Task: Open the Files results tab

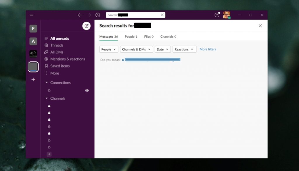Action: [149, 37]
